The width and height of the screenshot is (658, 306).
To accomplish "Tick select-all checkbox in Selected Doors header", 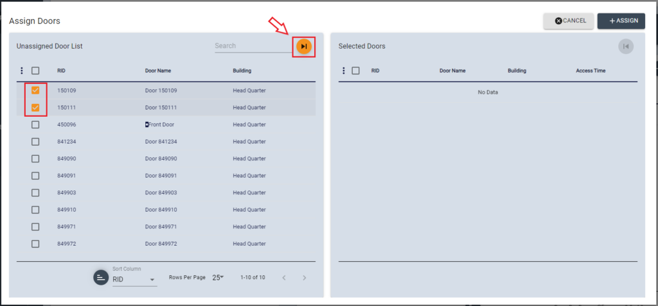I will coord(355,71).
